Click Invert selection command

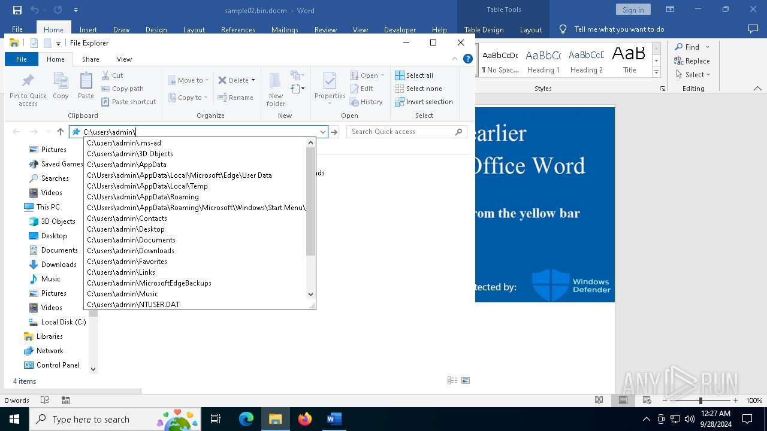(424, 102)
